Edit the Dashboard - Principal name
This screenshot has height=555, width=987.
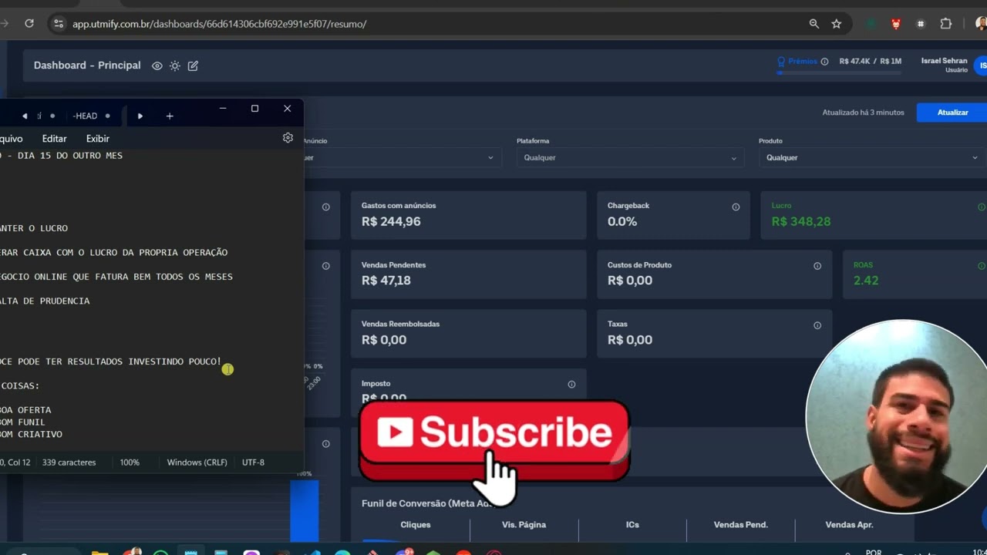click(193, 66)
